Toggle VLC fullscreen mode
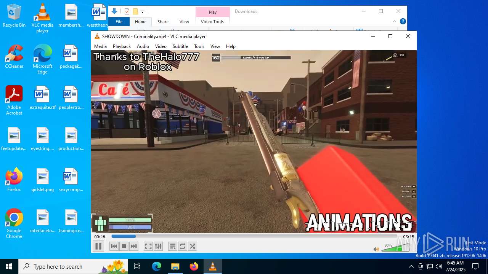Image resolution: width=488 pixels, height=274 pixels. (148, 246)
